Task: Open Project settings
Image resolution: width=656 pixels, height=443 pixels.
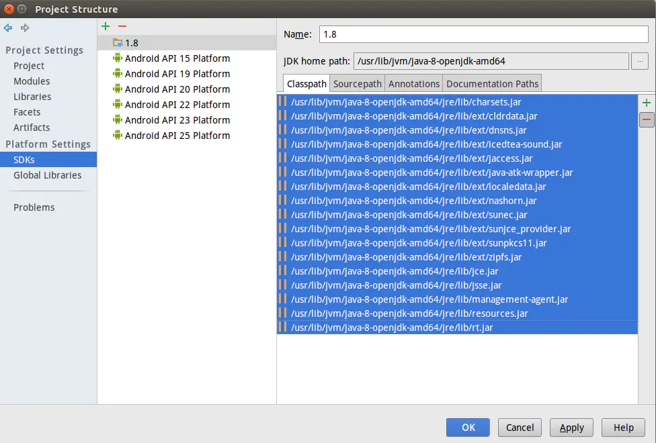Action: tap(28, 66)
